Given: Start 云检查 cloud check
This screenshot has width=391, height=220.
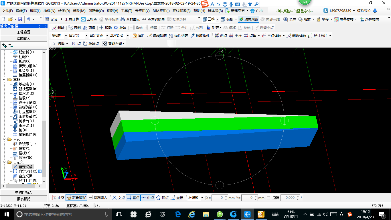Looking at the screenshot, I should click(x=89, y=19).
